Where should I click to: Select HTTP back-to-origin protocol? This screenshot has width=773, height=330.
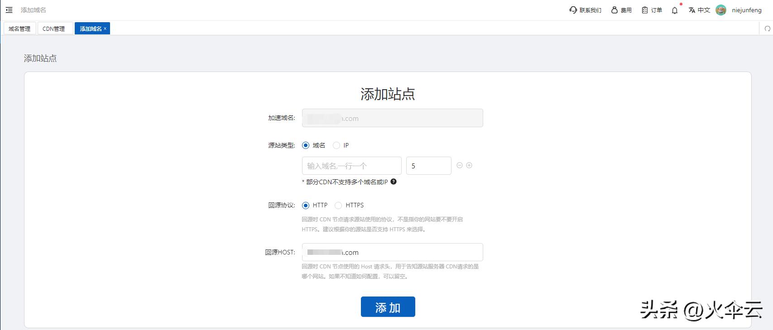coord(306,206)
